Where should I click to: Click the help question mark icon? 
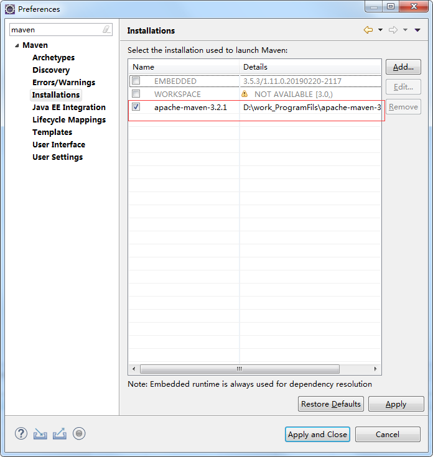(21, 433)
